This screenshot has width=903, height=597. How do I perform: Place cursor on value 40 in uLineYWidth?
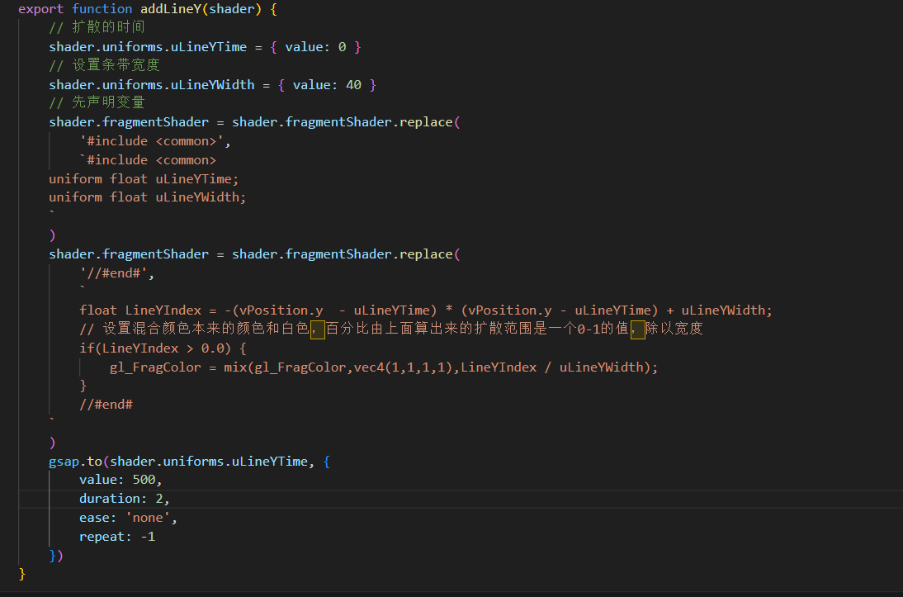click(353, 84)
